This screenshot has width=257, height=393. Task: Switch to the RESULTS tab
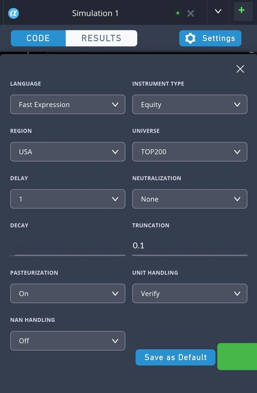101,38
